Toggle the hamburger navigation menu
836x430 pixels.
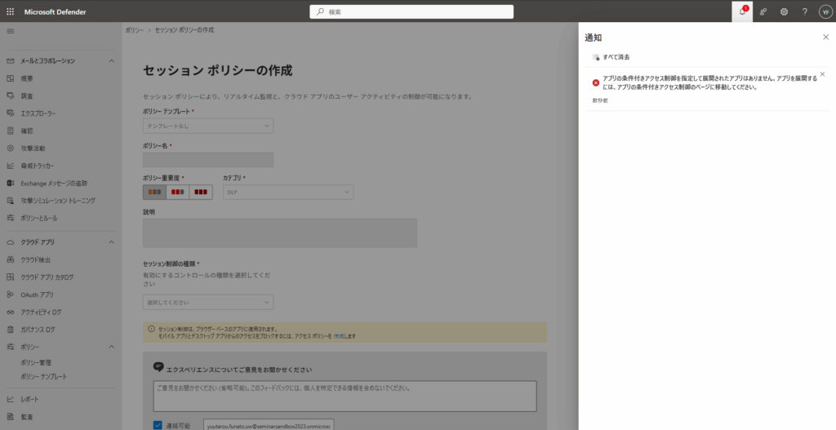pyautogui.click(x=11, y=30)
